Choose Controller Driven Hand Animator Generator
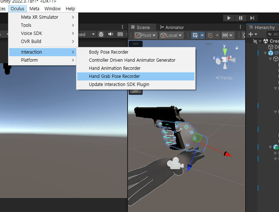The width and height of the screenshot is (279, 212). click(136, 60)
